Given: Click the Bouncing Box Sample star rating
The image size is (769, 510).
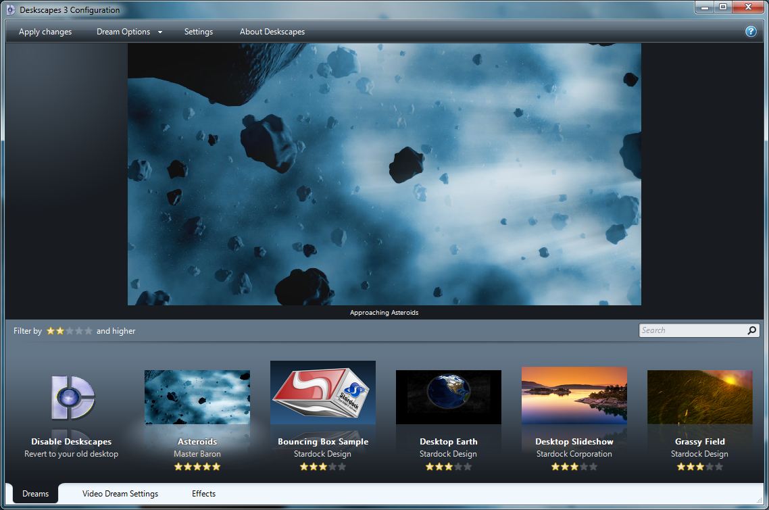Looking at the screenshot, I should click(323, 467).
